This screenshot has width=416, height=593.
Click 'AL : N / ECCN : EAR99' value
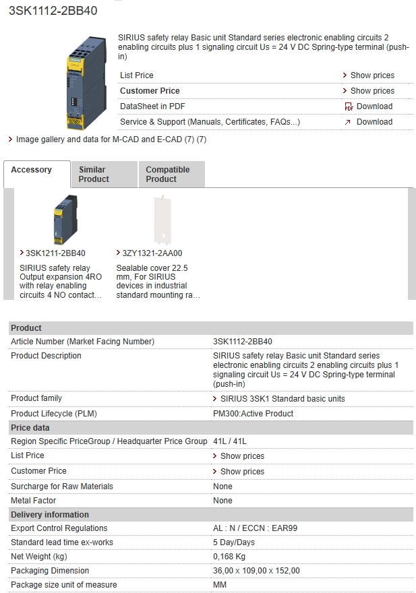[x=255, y=528]
